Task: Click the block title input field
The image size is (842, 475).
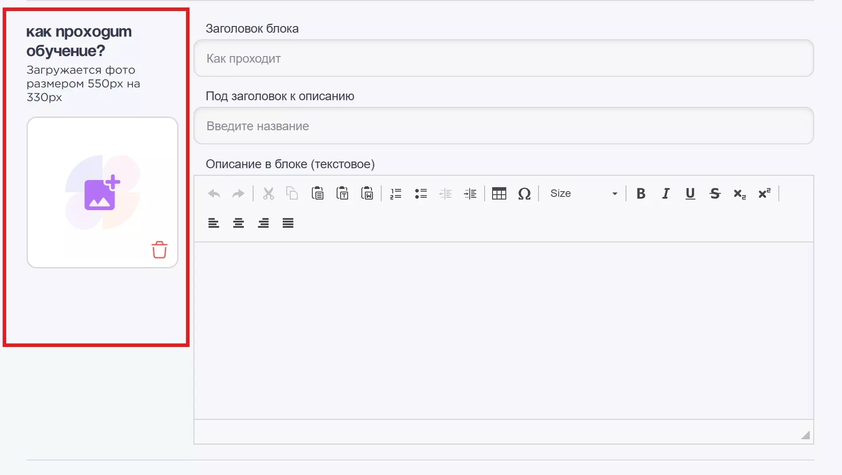Action: coord(504,58)
